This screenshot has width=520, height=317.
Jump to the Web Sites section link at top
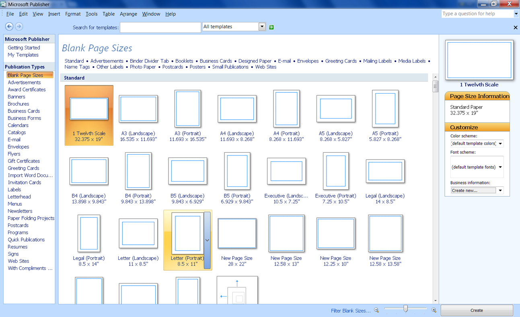pyautogui.click(x=266, y=67)
